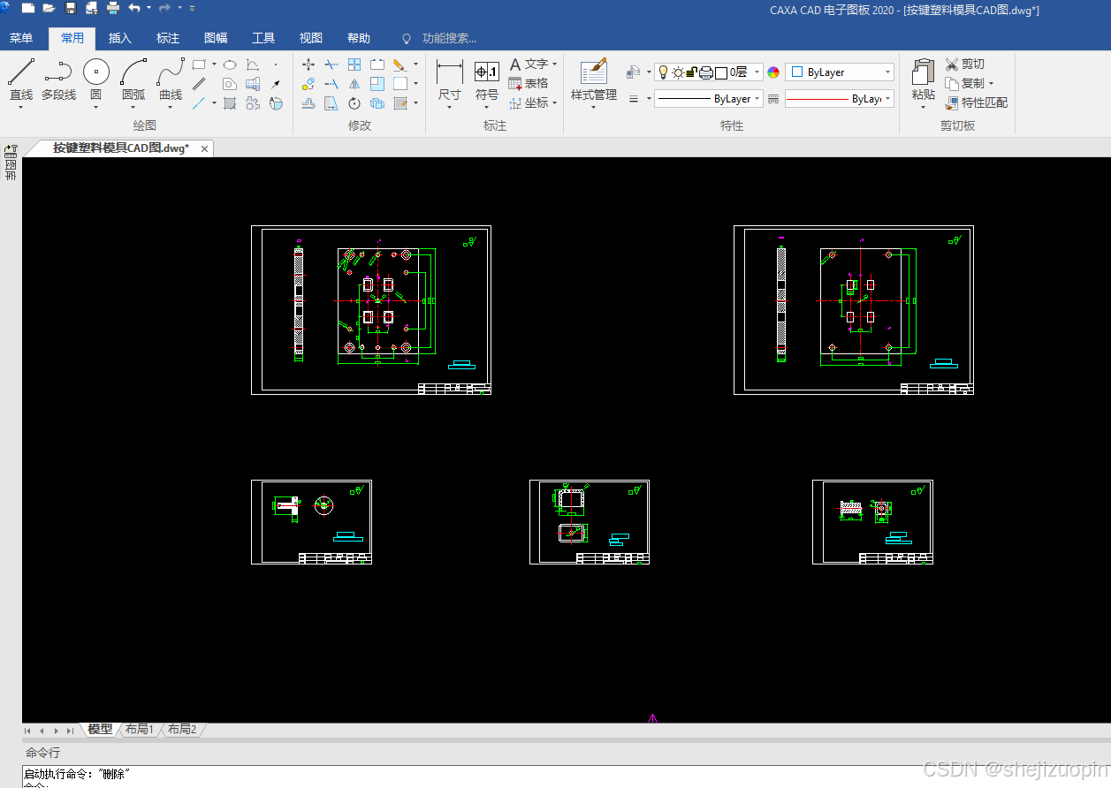
Task: Click the color wheel icon
Action: click(x=773, y=72)
